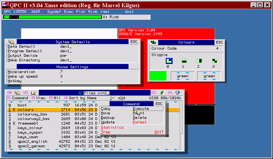Click QUIT in the Command popup
This screenshot has width=273, height=159.
pyautogui.click(x=159, y=132)
